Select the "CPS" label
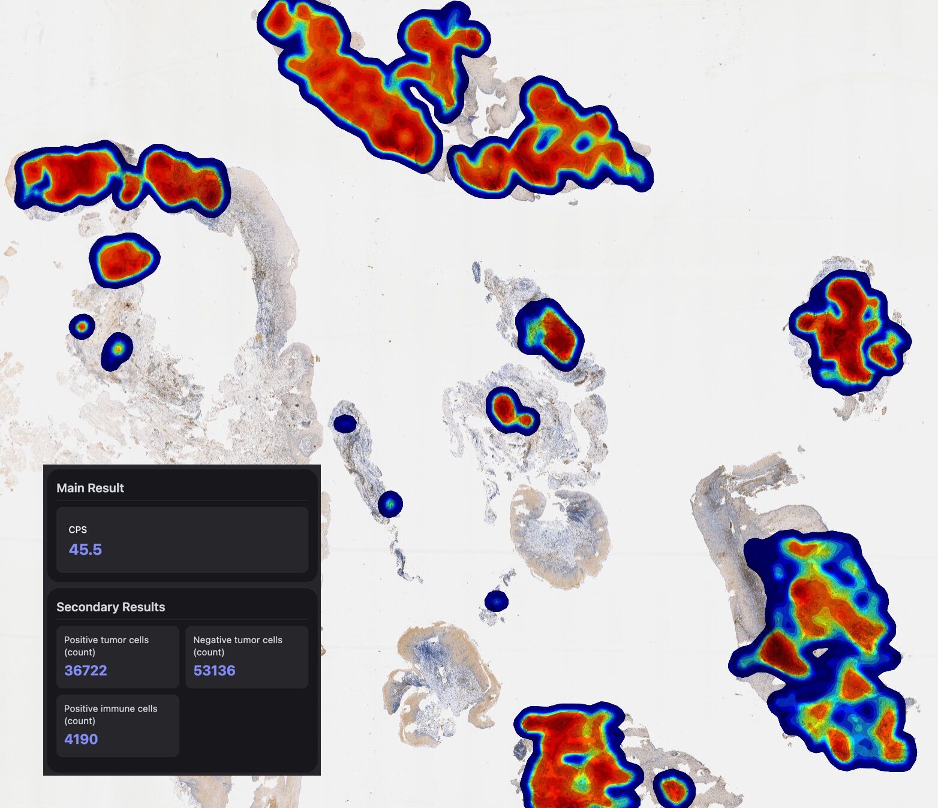The height and width of the screenshot is (808, 938). [78, 530]
